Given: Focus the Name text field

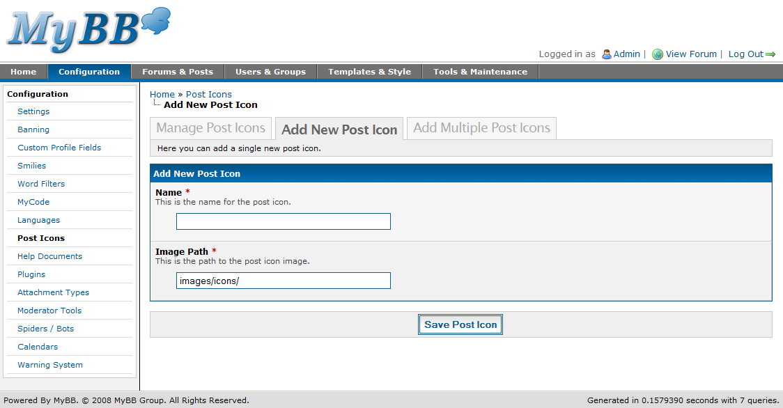Looking at the screenshot, I should 283,221.
